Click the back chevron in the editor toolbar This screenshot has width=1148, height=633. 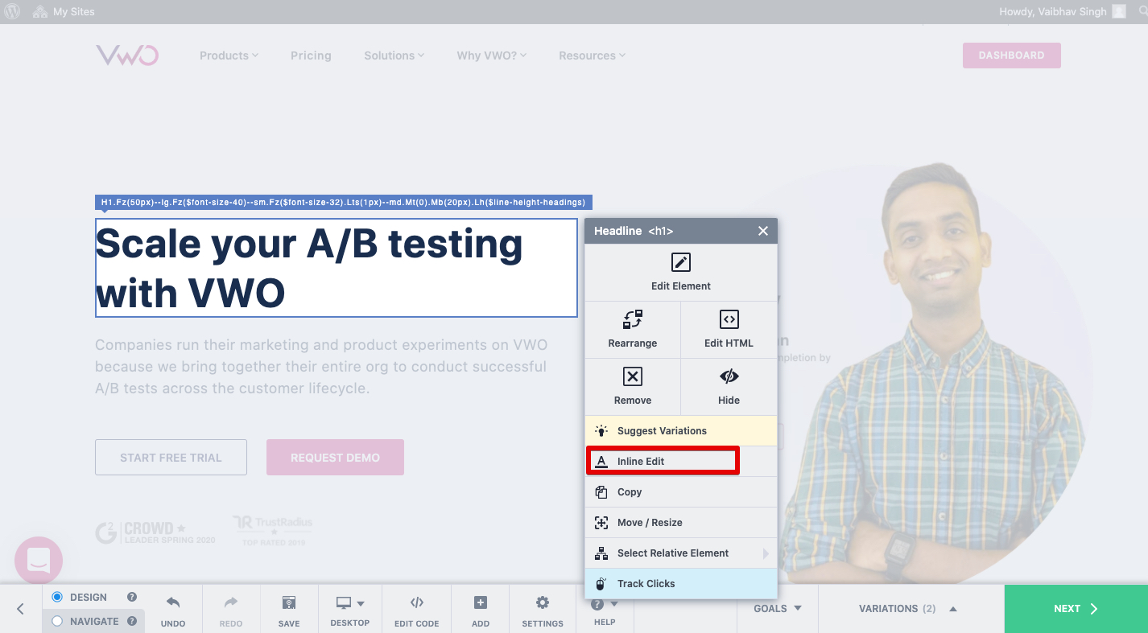21,609
